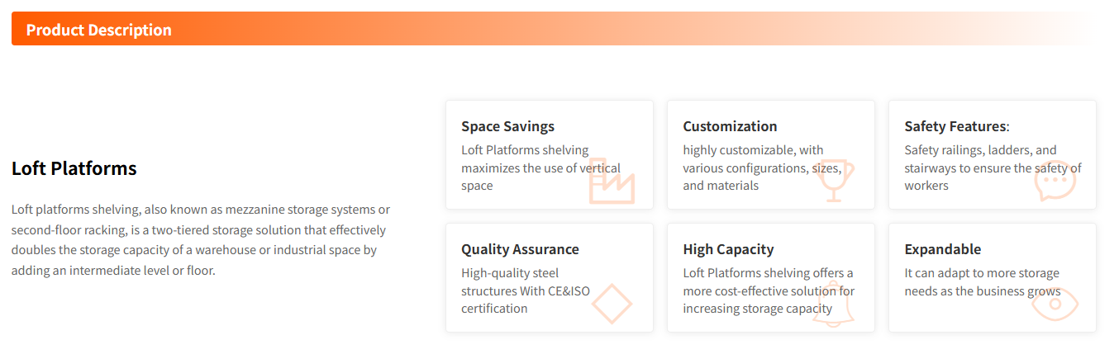Click the bell icon in High Capacity card

[833, 305]
